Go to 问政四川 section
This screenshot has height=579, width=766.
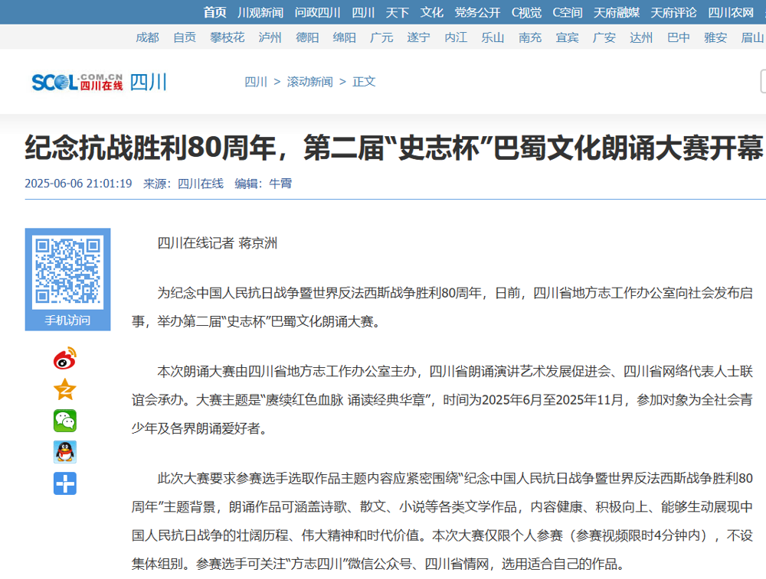(x=317, y=12)
